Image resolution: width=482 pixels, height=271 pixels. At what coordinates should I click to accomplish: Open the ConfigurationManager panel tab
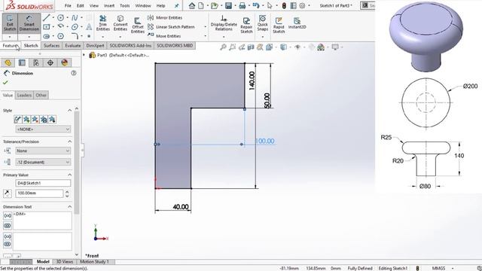click(36, 62)
